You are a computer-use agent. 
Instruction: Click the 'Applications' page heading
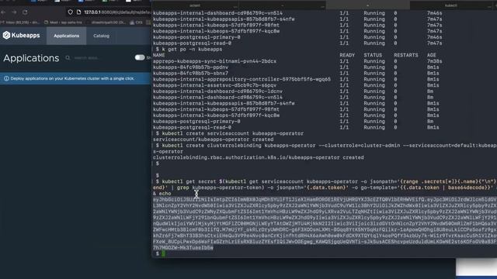tap(31, 58)
